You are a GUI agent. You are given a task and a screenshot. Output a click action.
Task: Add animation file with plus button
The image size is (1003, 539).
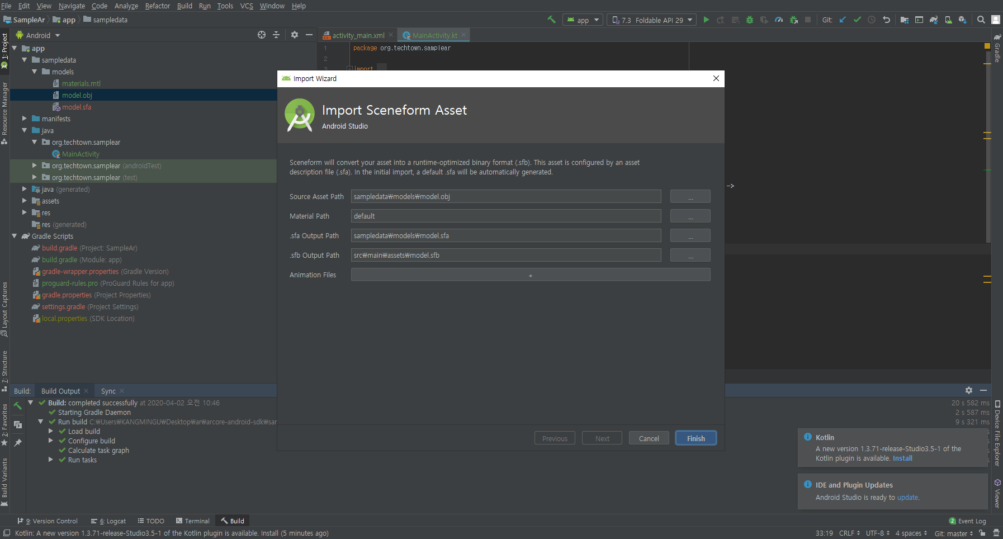(x=531, y=275)
